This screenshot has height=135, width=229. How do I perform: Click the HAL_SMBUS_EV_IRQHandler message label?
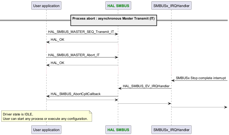click(x=146, y=86)
